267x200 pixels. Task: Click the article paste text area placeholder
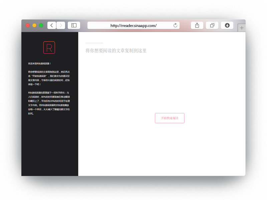coord(116,51)
